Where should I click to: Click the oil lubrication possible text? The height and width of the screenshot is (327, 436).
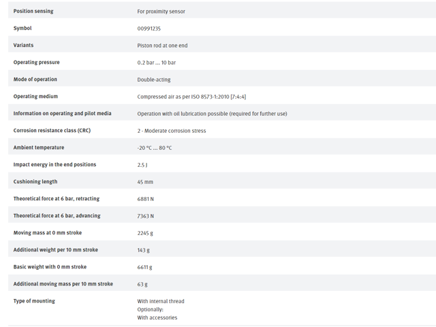[212, 114]
